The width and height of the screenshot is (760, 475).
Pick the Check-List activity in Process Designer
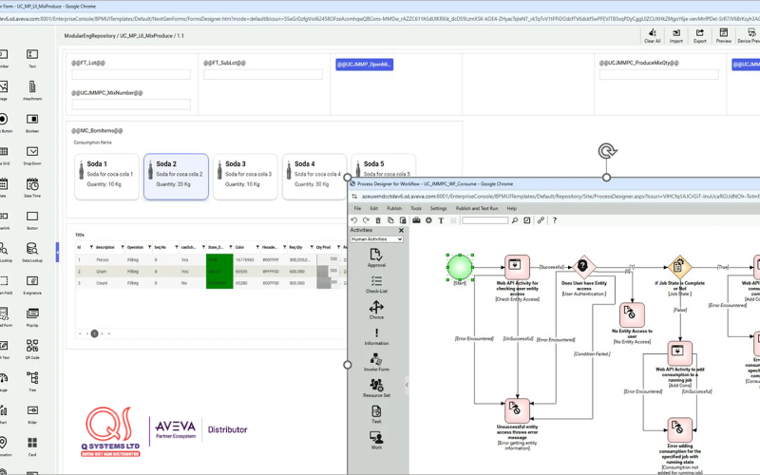376,284
